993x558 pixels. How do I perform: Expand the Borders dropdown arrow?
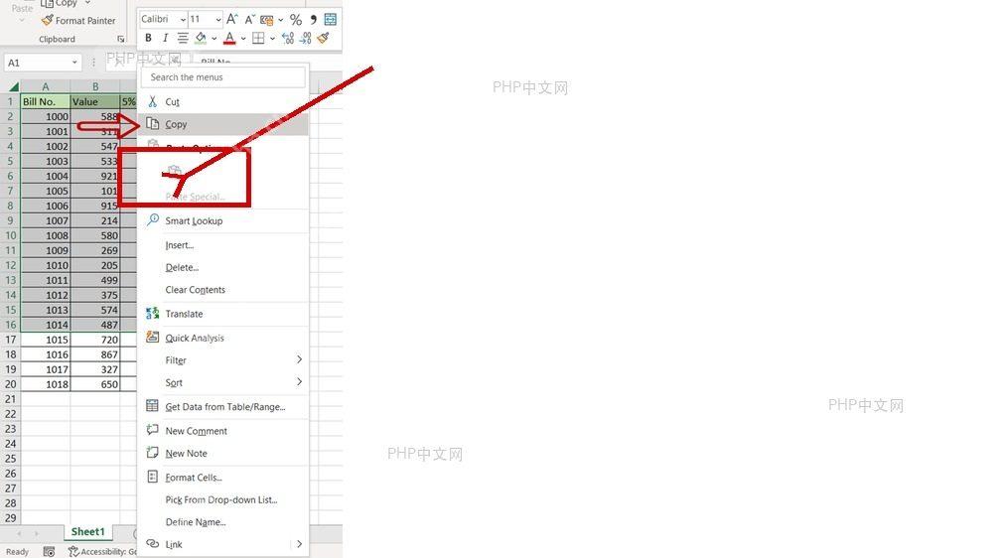272,39
